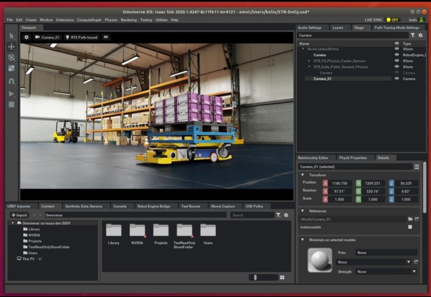This screenshot has width=431, height=297.
Task: Open Stage panel gear options
Action: (420, 35)
